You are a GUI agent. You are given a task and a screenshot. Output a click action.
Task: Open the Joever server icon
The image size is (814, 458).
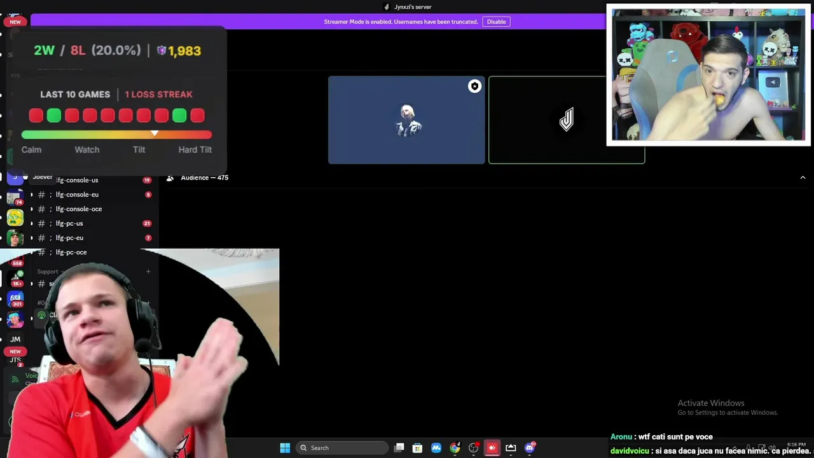pyautogui.click(x=15, y=177)
